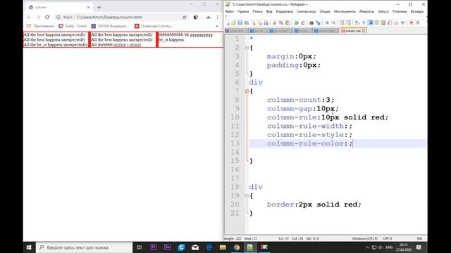Open the Кодировки menu in Notepad++
Image resolution: width=451 pixels, height=253 pixels.
coord(285,11)
